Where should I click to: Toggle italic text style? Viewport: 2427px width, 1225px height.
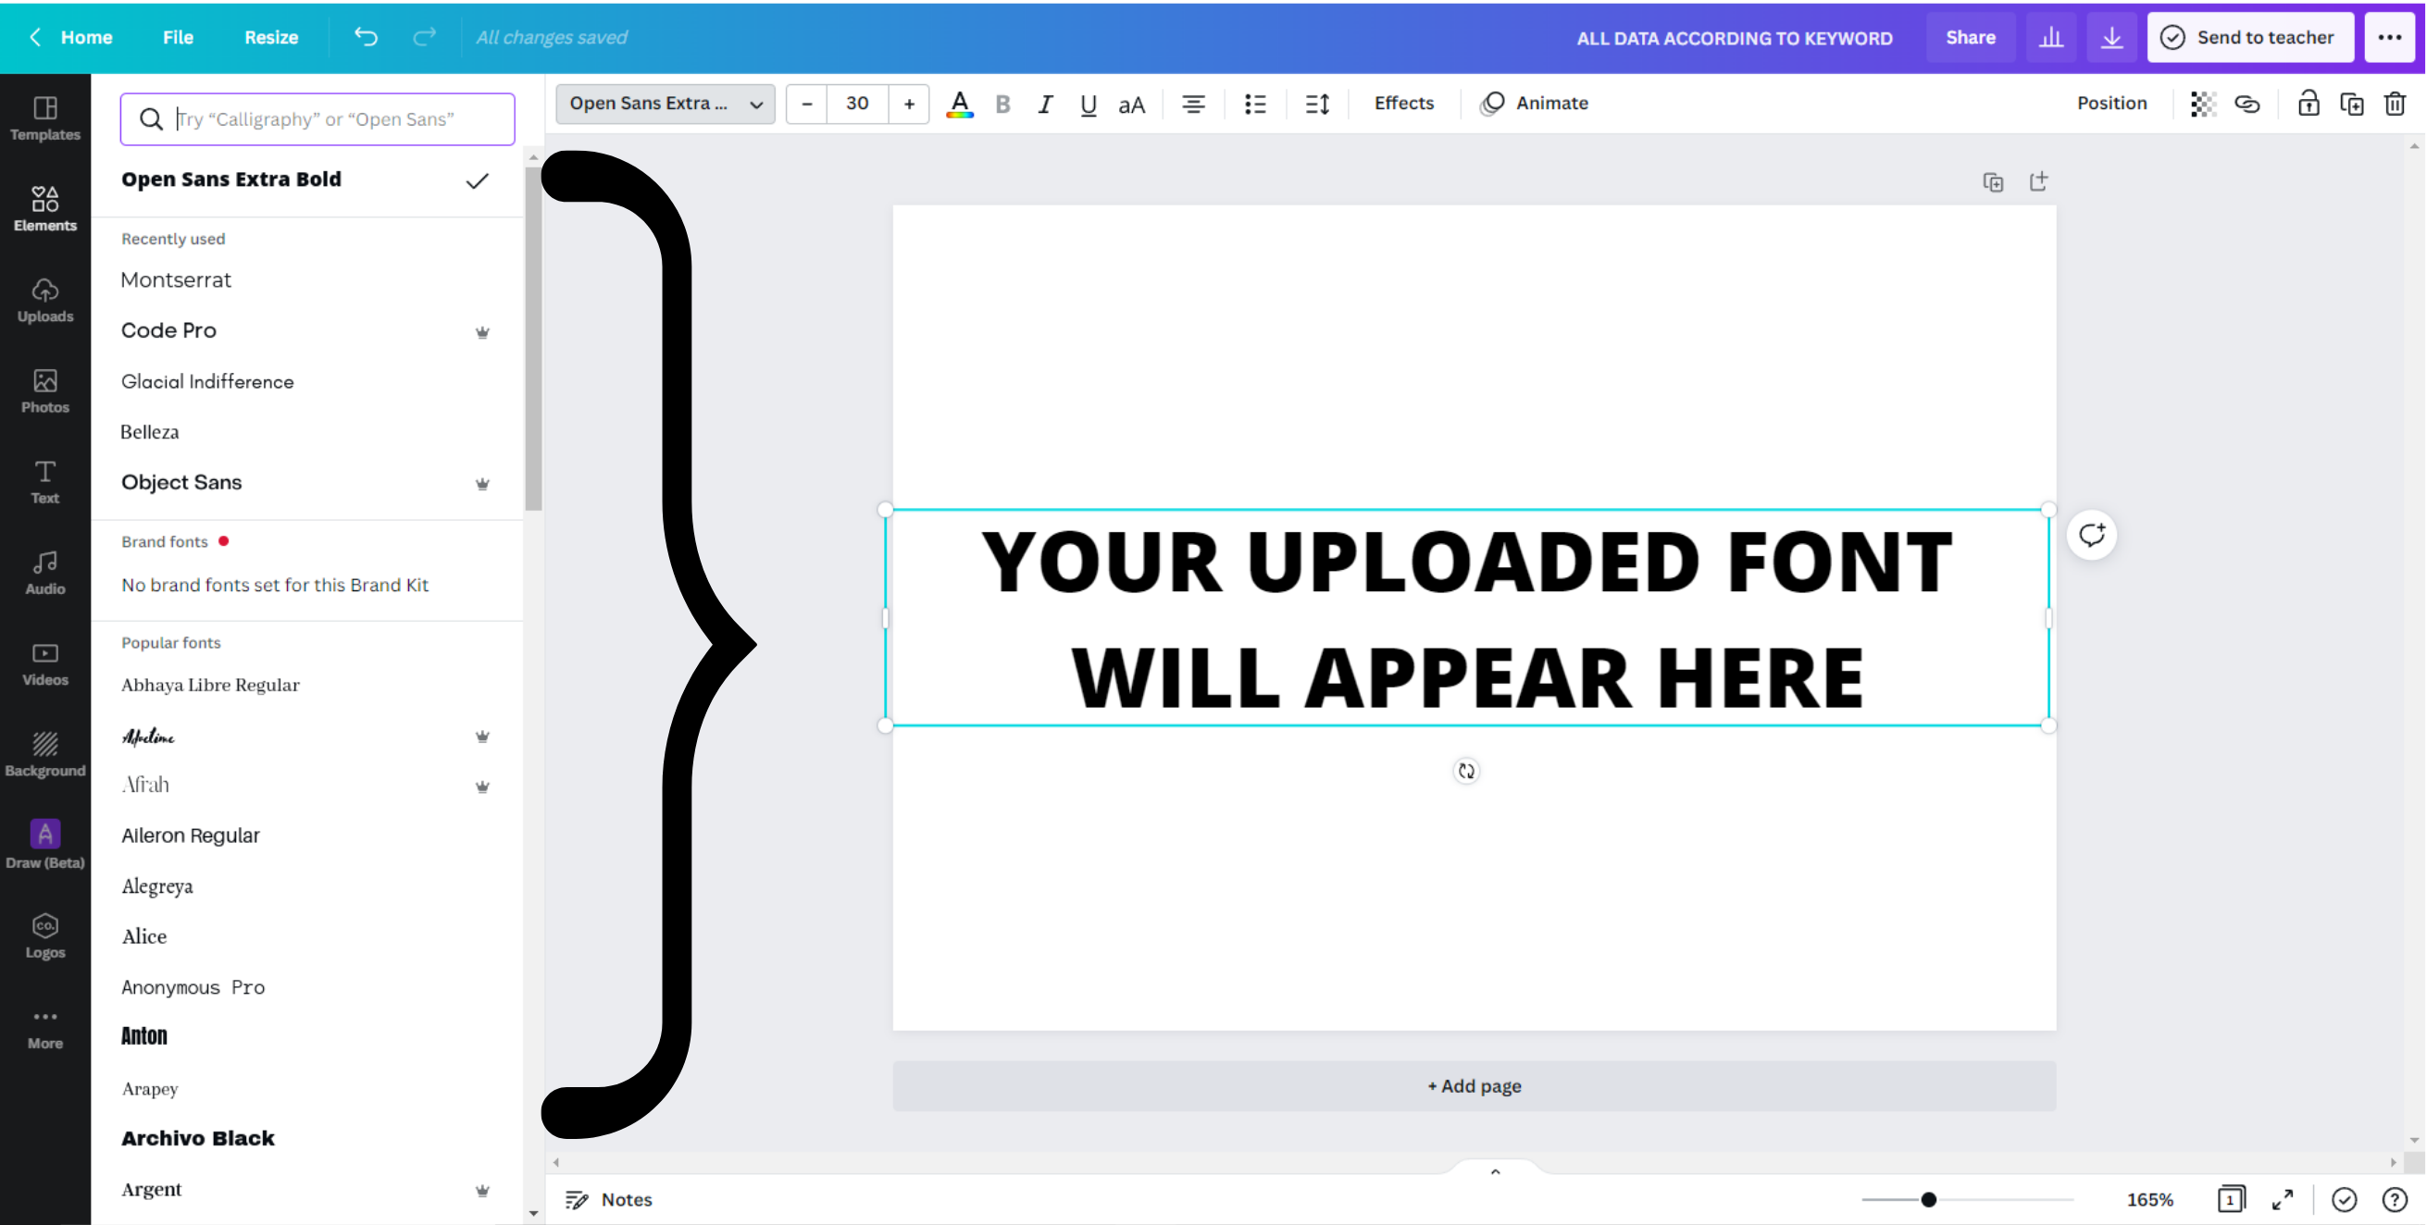(1045, 104)
